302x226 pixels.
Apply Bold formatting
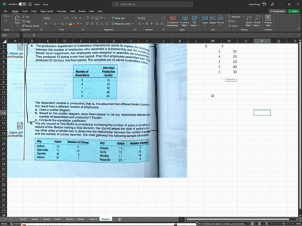(46, 24)
